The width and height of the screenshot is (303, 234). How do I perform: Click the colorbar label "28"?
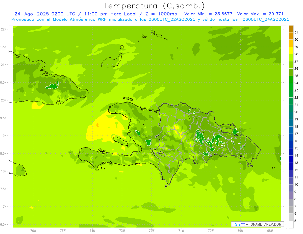coord(296,54)
